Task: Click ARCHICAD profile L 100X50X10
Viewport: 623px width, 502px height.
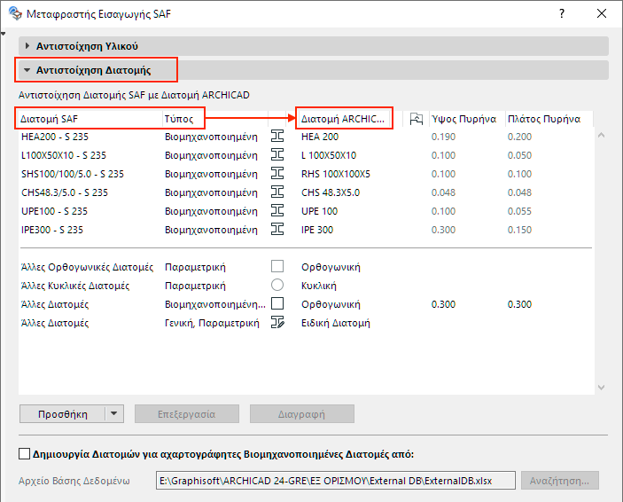Action: click(x=328, y=155)
